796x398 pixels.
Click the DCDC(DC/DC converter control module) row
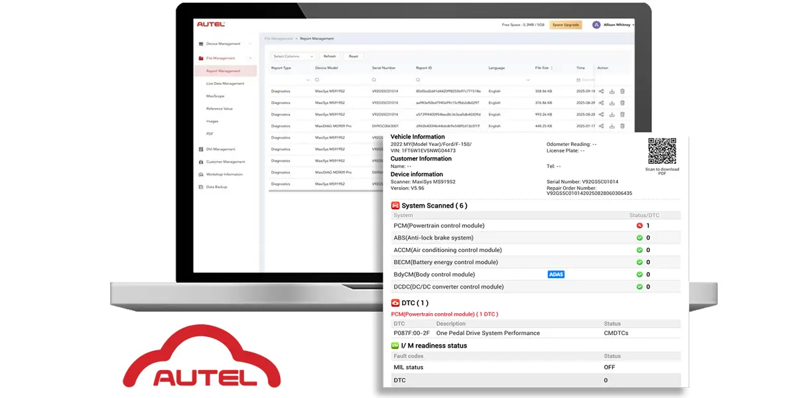coord(536,287)
